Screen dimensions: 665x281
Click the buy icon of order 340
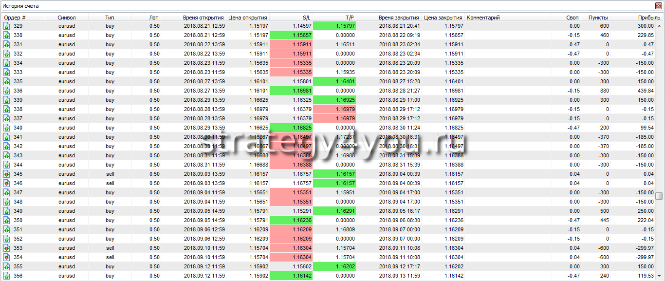tap(7, 128)
